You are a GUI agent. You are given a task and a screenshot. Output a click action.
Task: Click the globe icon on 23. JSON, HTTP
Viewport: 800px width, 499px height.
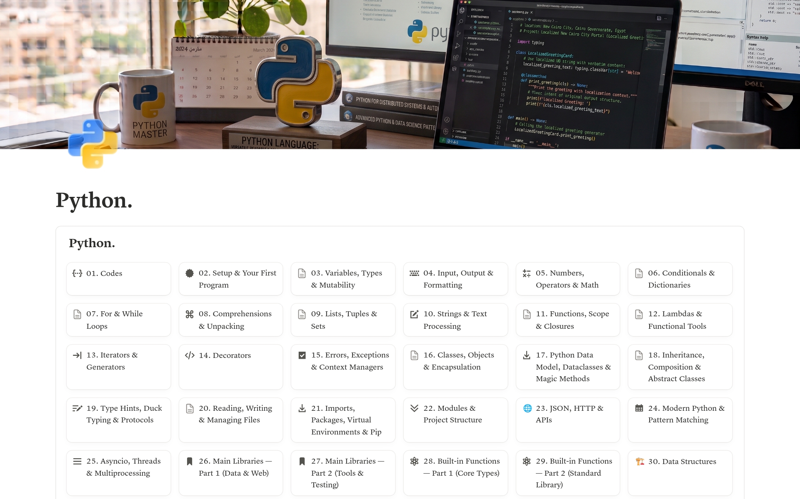click(x=527, y=408)
